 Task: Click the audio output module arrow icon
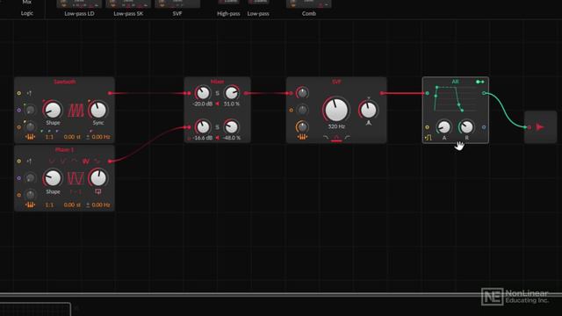pyautogui.click(x=540, y=126)
